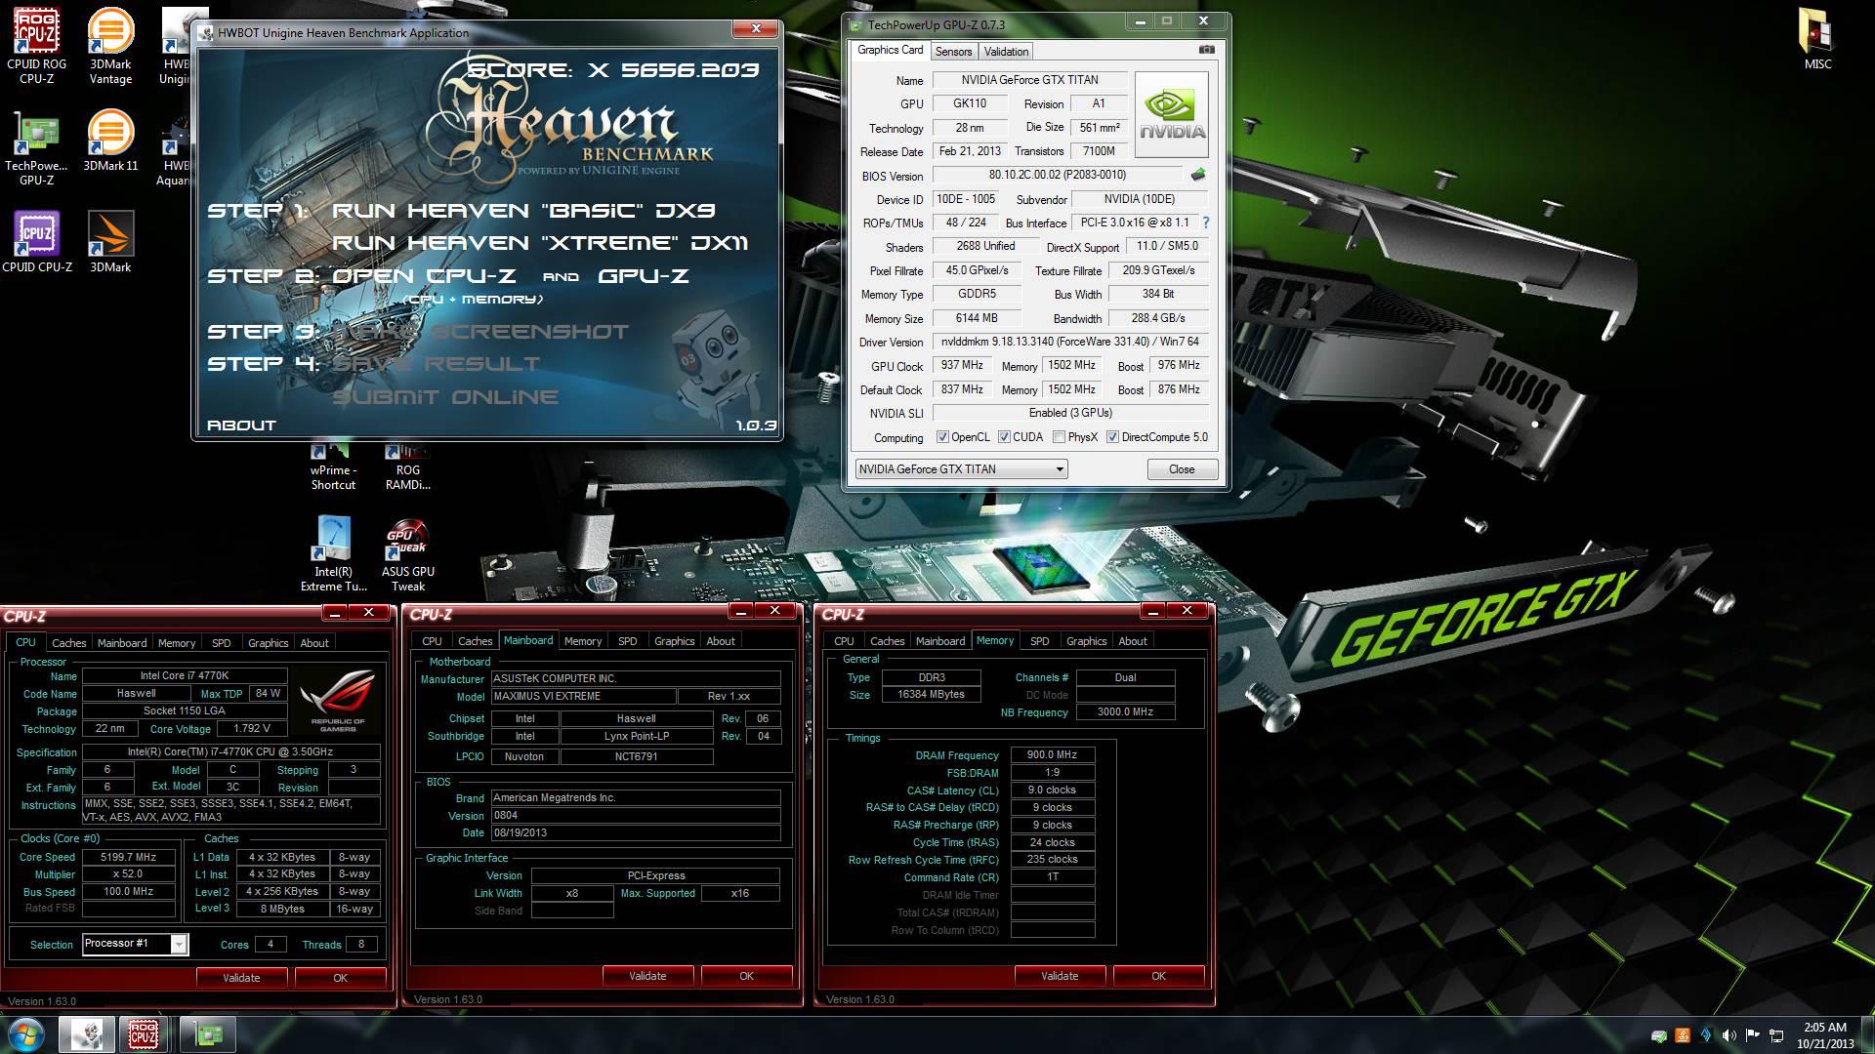Viewport: 1875px width, 1054px height.
Task: Click Take Screenshot in Heaven app
Action: [480, 332]
